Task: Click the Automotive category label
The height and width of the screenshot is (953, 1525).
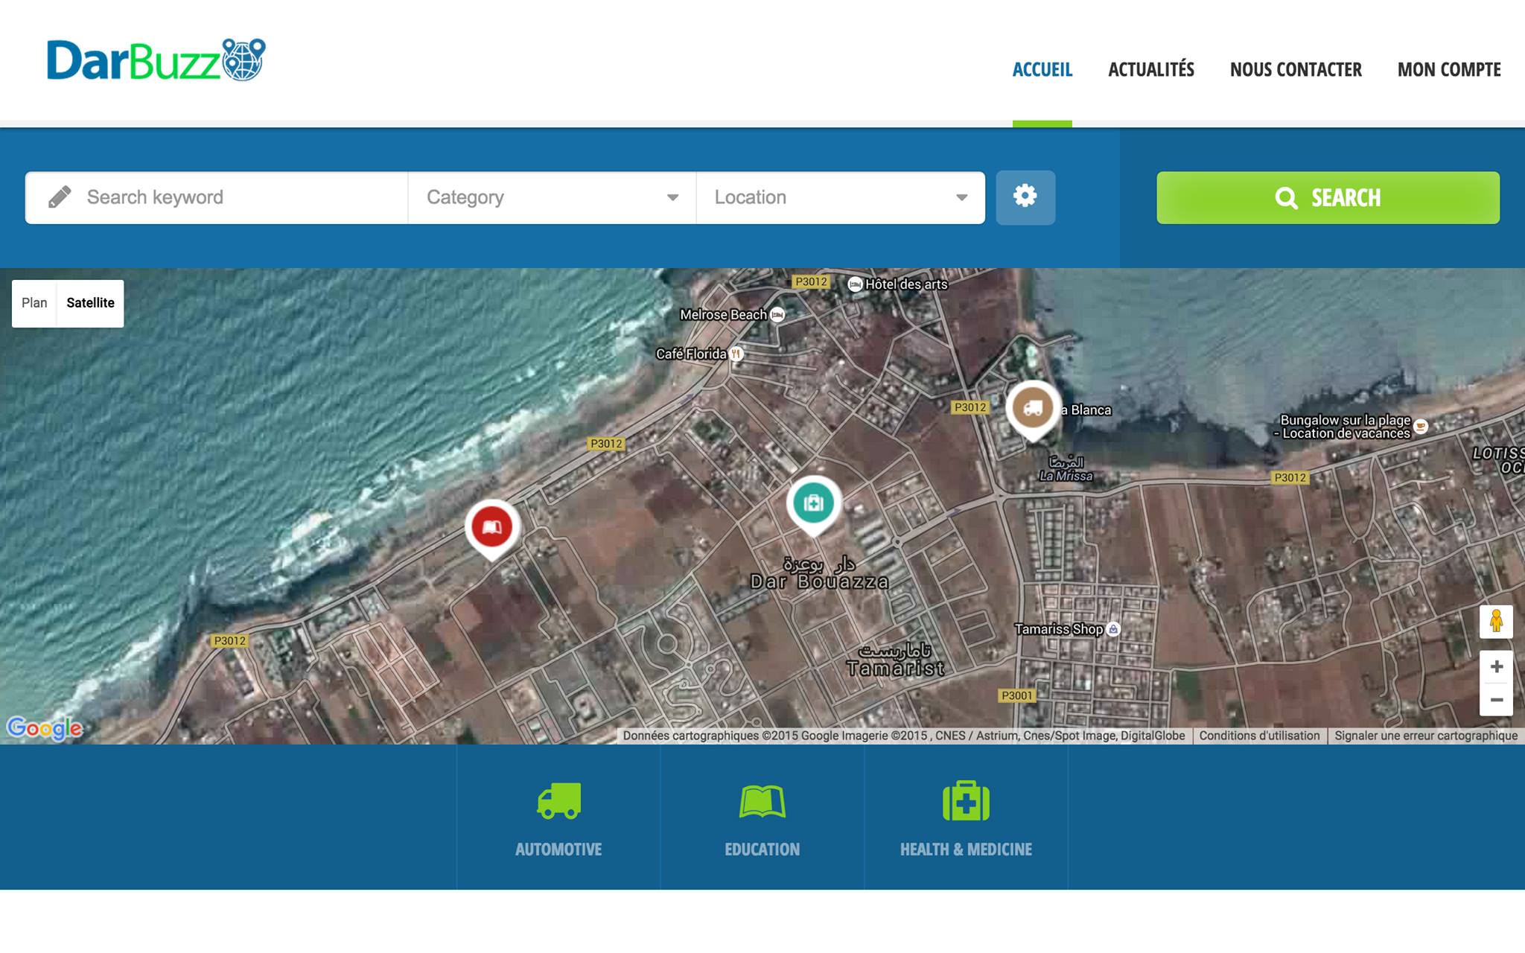Action: coord(558,850)
